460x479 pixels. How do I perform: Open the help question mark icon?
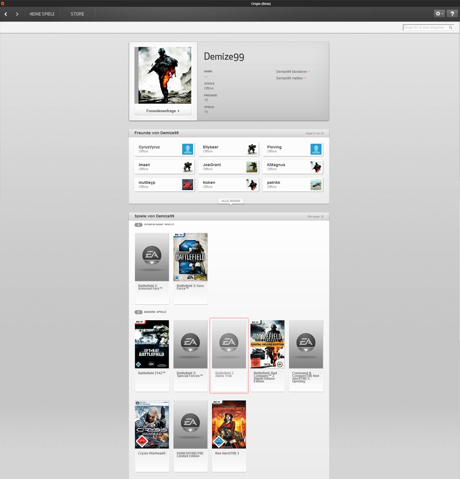452,14
